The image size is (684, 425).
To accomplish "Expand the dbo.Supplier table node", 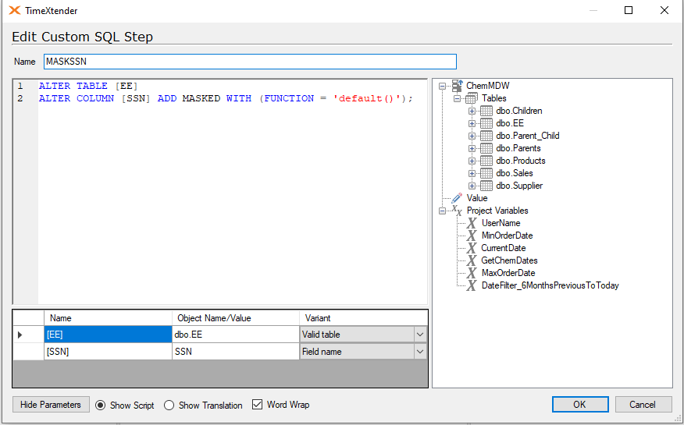I will 472,186.
